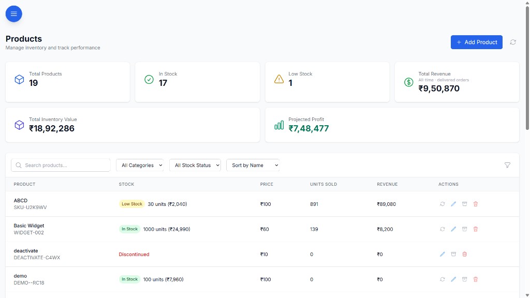The width and height of the screenshot is (530, 298).
Task: Delete the ABCD product
Action: pos(476,204)
